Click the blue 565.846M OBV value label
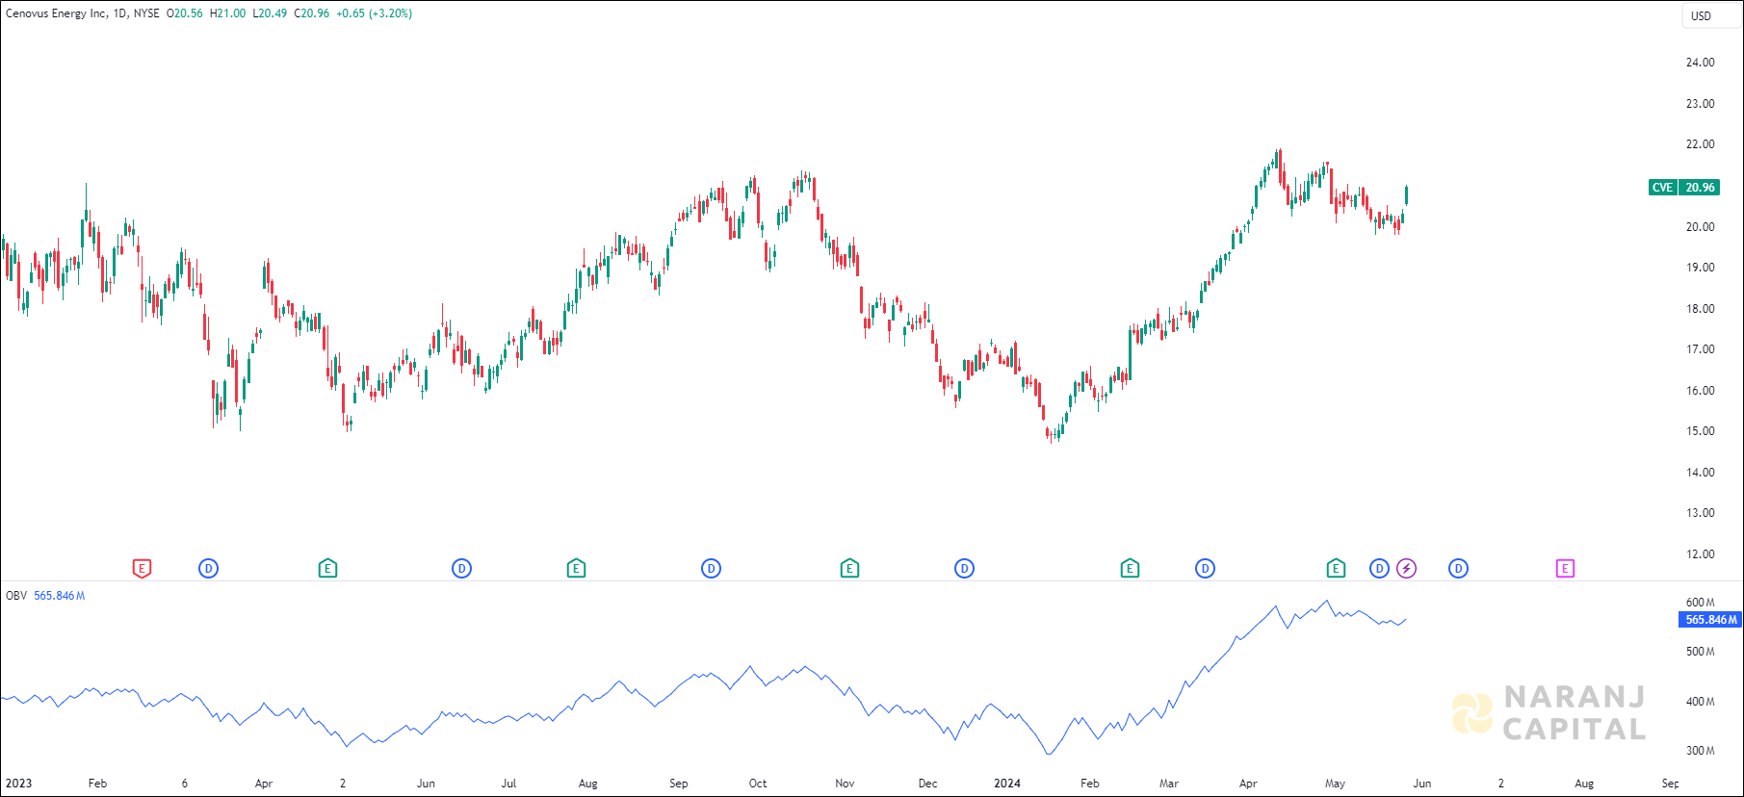The width and height of the screenshot is (1744, 797). pos(1710,620)
